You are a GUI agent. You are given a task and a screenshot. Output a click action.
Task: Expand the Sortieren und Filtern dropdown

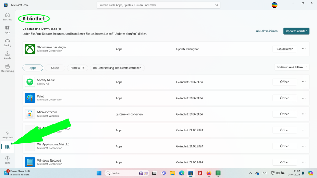291,67
